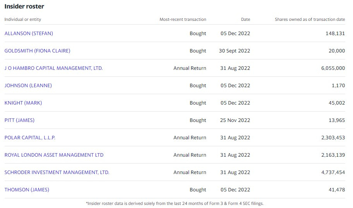Viewport: 353px width, 208px height.
Task: Click J O Hambro's 31 Aug 2022 date
Action: point(235,68)
